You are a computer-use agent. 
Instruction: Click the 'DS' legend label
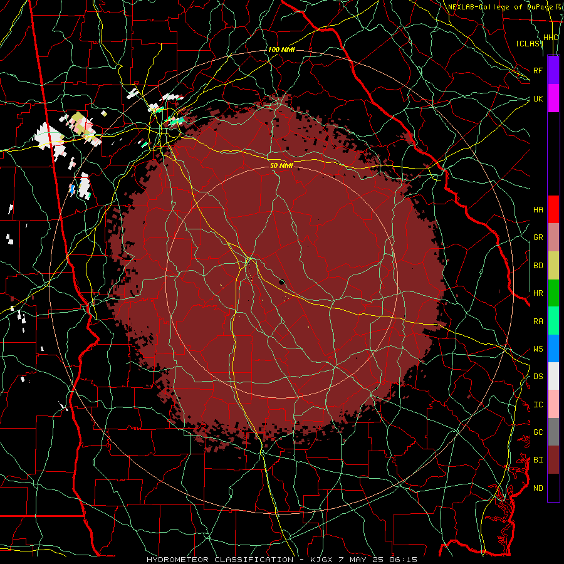click(x=538, y=377)
